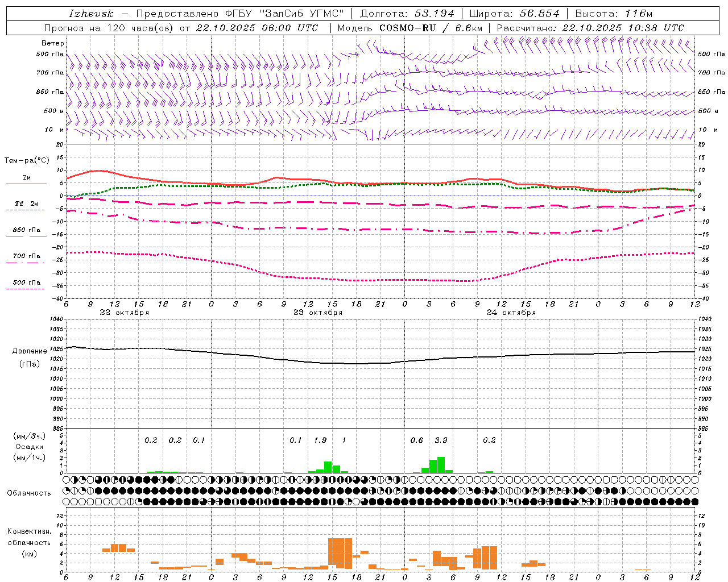The image size is (728, 582).
Task: Select the Тем-ра(°C) temperature panel label
Action: [27, 161]
